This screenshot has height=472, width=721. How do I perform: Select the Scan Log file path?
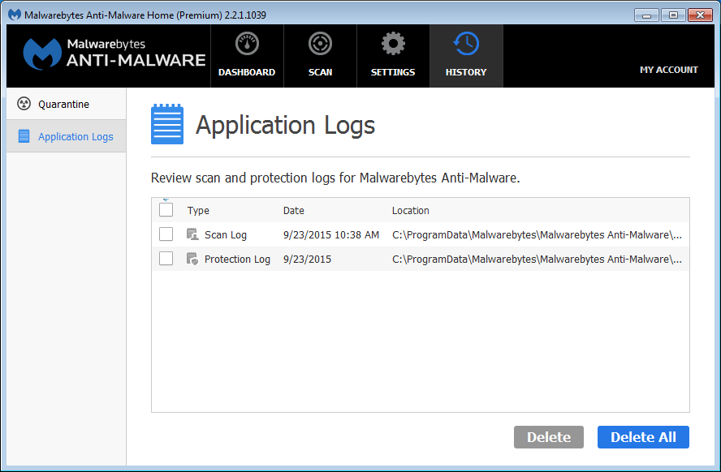point(537,234)
